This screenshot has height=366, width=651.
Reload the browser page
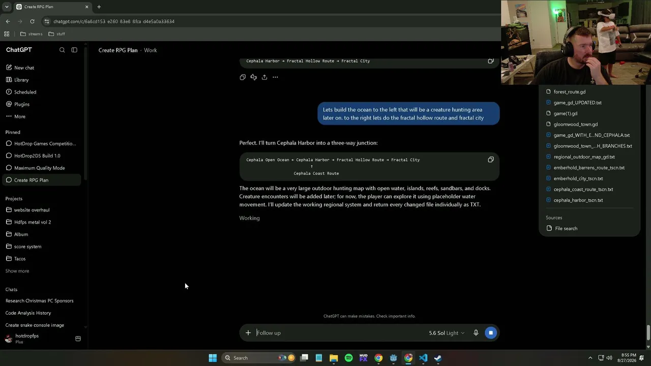[x=32, y=21]
